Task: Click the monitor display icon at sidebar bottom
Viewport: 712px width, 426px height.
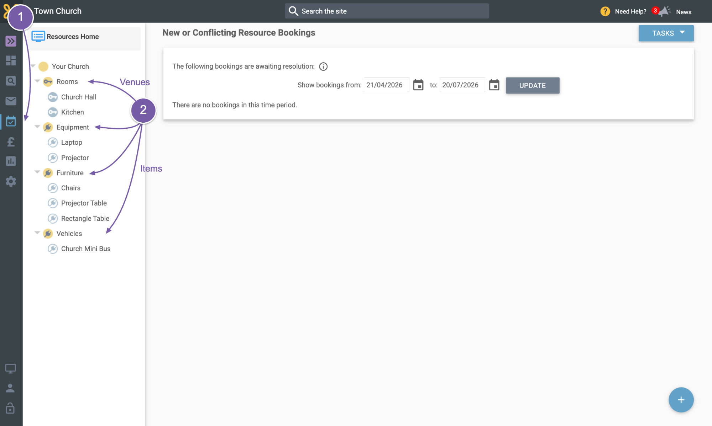Action: [10, 369]
